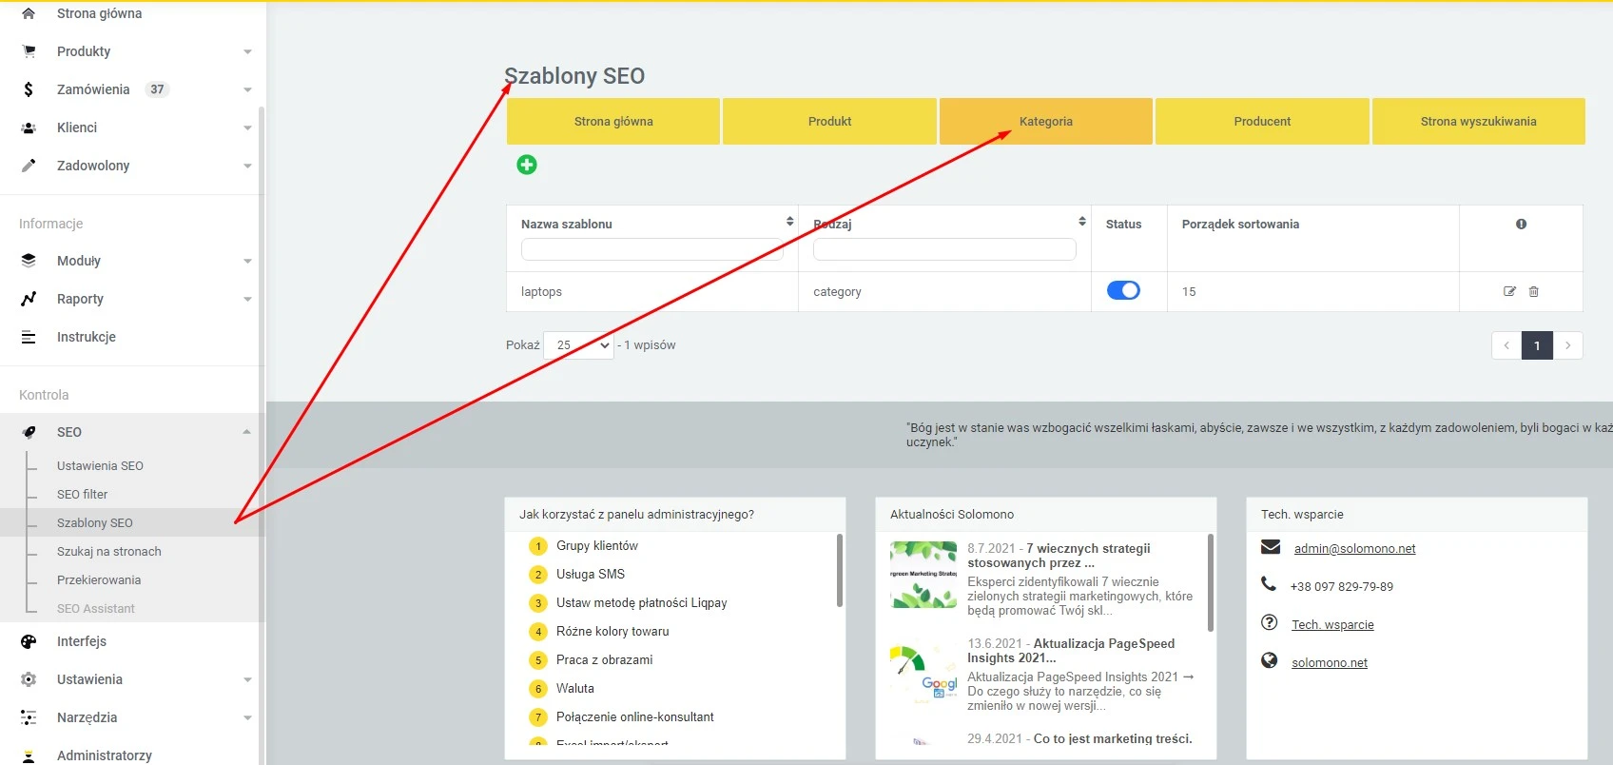This screenshot has height=765, width=1613.
Task: Click the Strona główna home icon
Action: (x=29, y=13)
